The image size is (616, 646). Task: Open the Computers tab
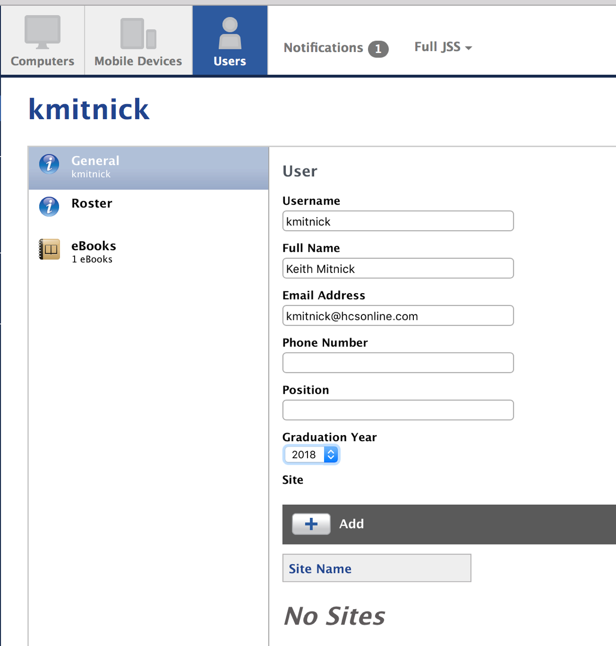(x=42, y=40)
